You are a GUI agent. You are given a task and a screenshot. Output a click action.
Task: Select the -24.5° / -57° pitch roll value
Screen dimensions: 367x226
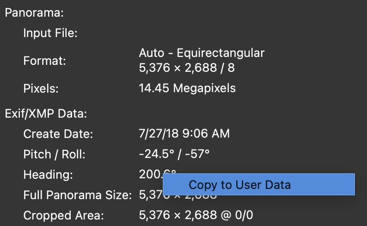pyautogui.click(x=174, y=154)
